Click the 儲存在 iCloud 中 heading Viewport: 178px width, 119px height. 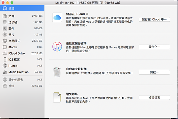(x=77, y=14)
